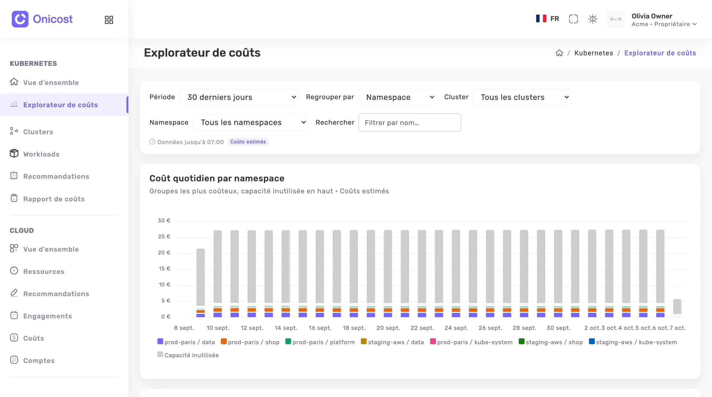Open the Cluster dropdown showing Tous les clusters

click(522, 97)
